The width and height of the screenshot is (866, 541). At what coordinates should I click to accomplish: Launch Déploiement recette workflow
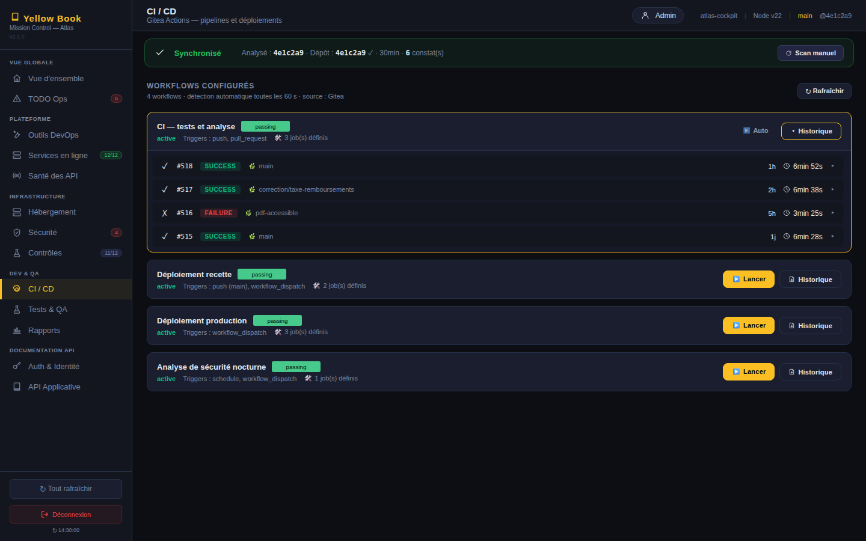coord(749,279)
